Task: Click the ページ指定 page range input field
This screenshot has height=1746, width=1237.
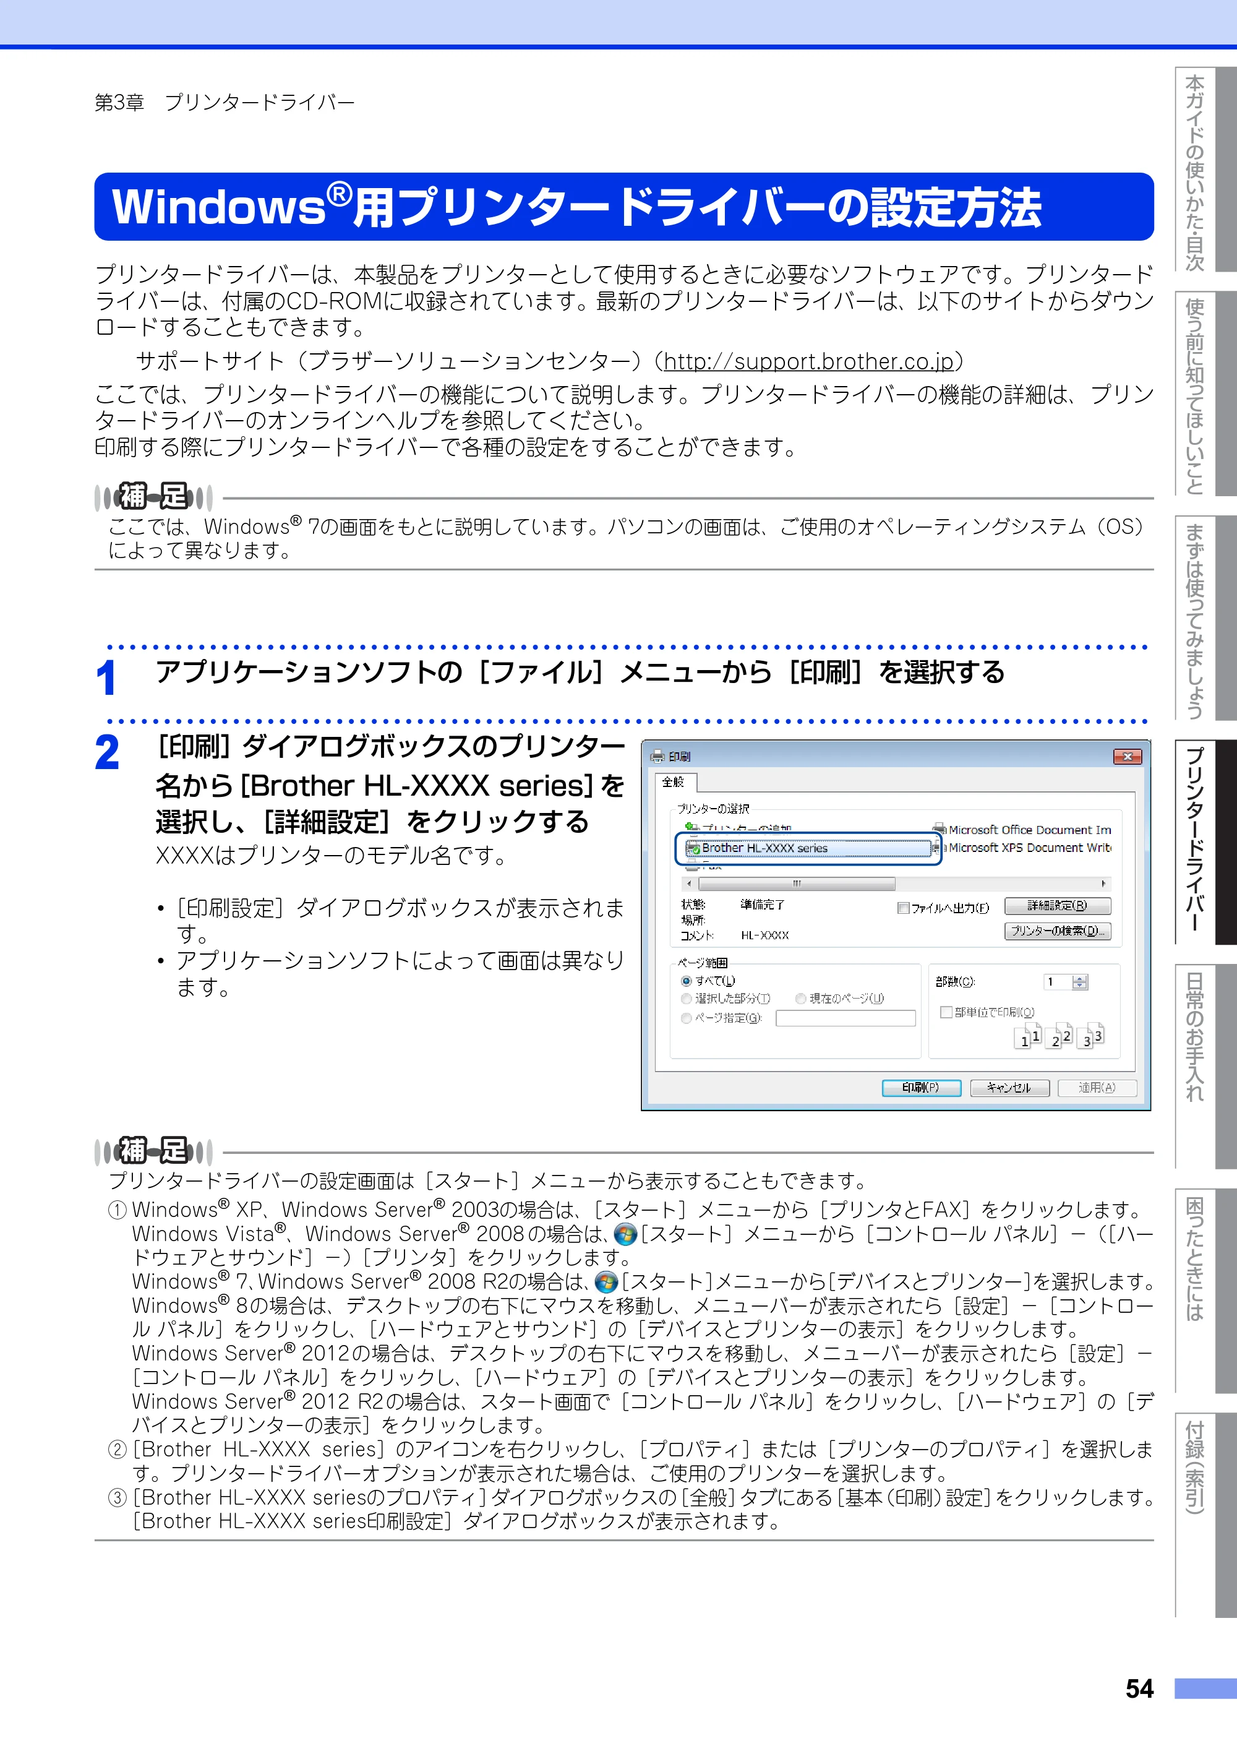Action: [845, 1018]
